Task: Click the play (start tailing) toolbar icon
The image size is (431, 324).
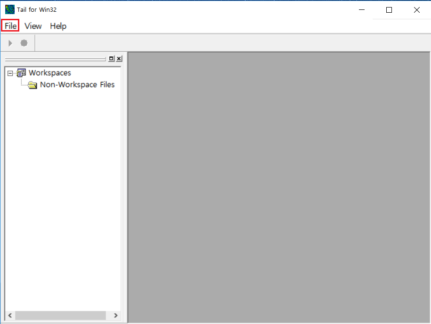Action: coord(10,43)
